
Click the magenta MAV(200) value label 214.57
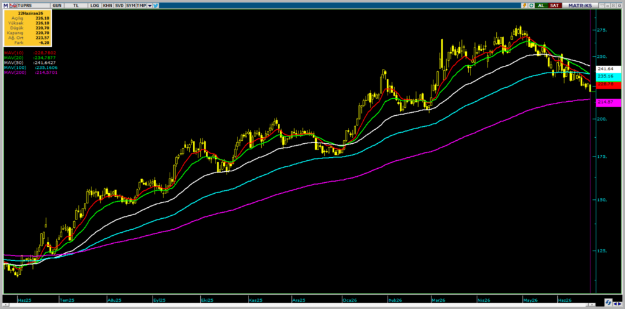[x=609, y=102]
